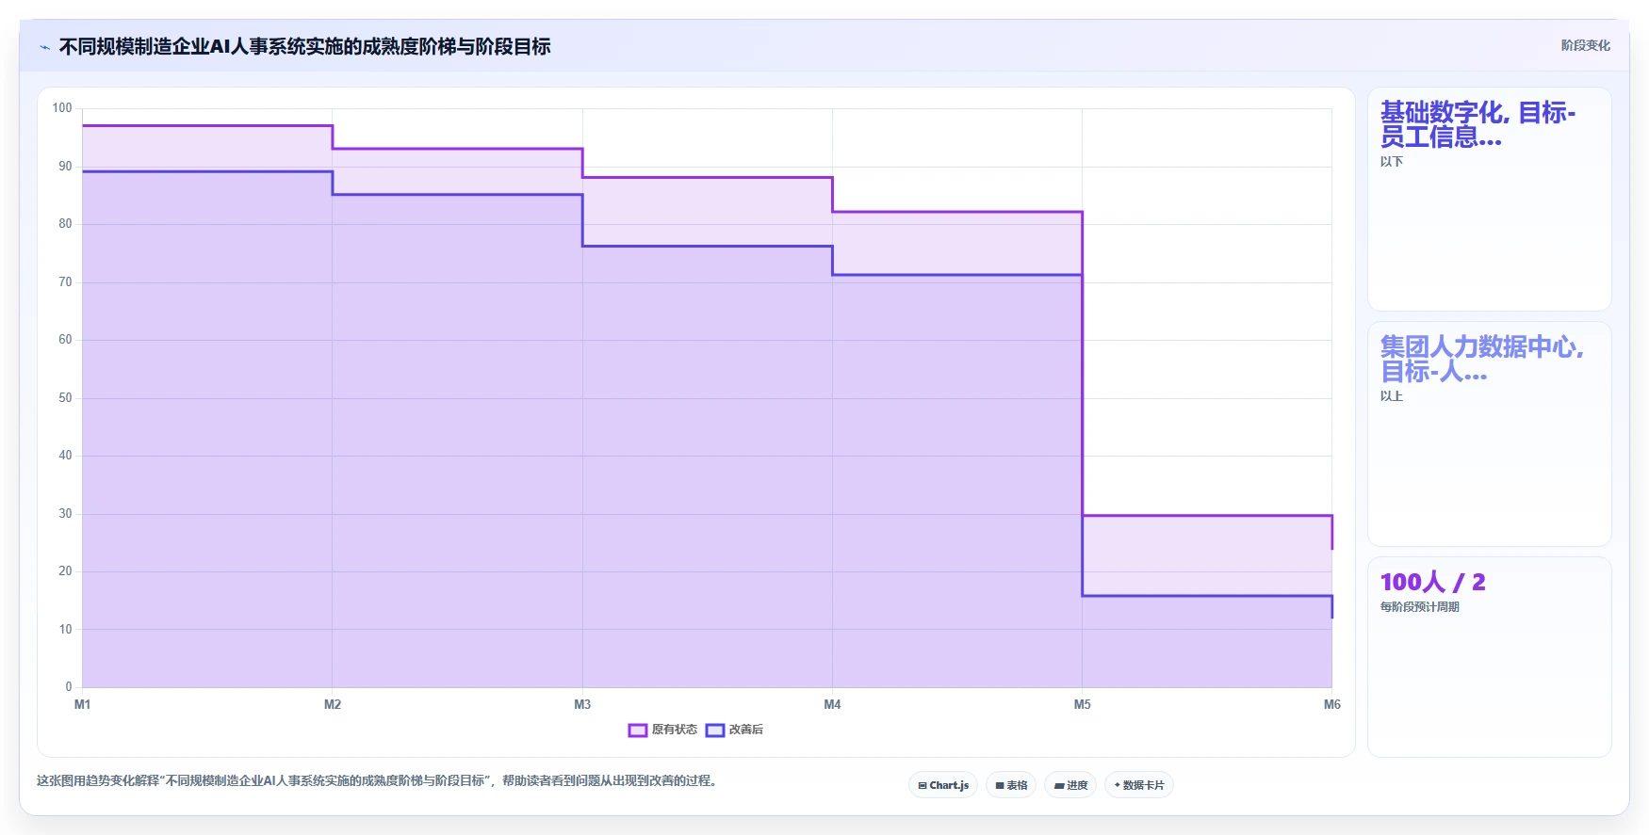Click the purple 原有状态 legend color box
This screenshot has height=835, width=1649.
(x=638, y=730)
